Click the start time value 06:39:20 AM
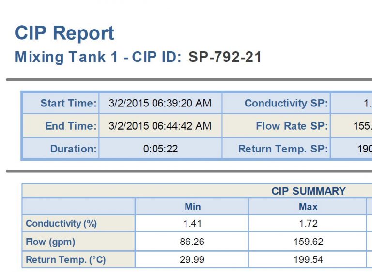This screenshot has height=272, width=372. [160, 103]
